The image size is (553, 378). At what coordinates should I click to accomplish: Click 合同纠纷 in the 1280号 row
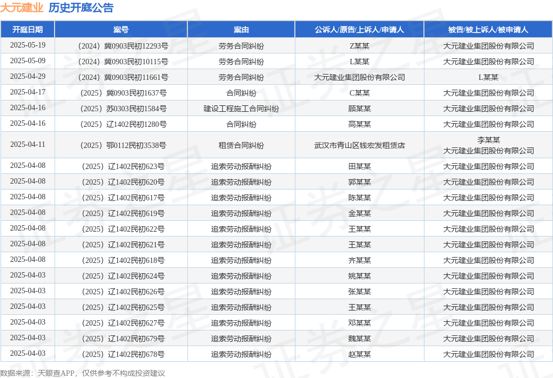(x=241, y=124)
